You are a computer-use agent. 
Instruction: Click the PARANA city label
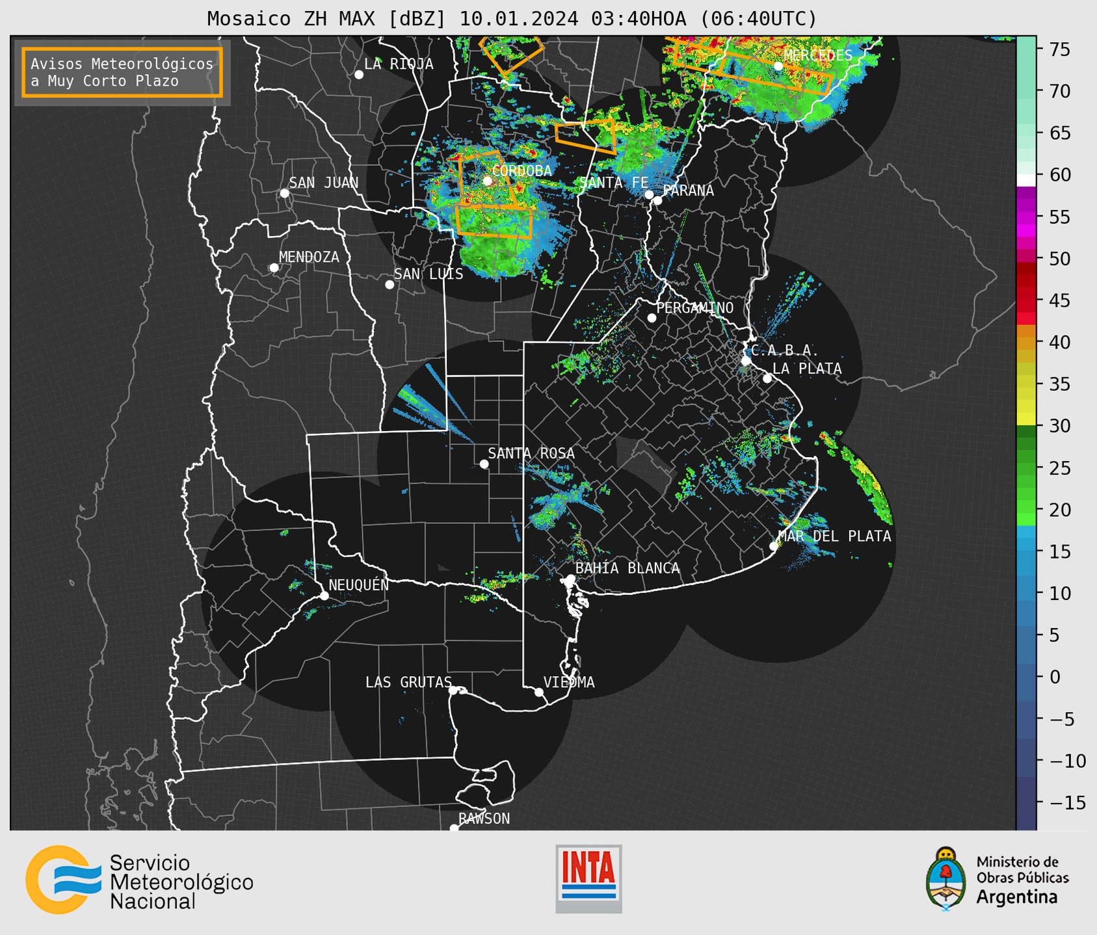(x=689, y=191)
